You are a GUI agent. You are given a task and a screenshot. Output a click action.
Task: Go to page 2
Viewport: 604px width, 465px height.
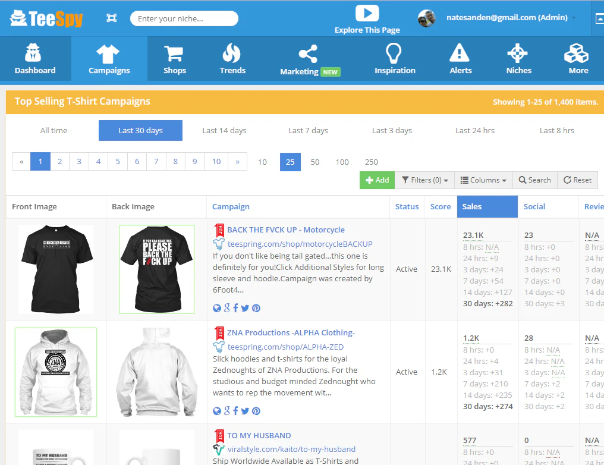point(59,161)
